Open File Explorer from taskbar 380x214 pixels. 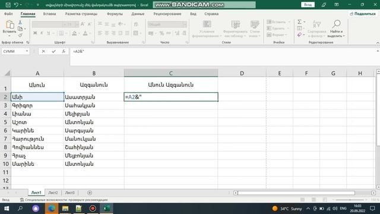point(65,209)
